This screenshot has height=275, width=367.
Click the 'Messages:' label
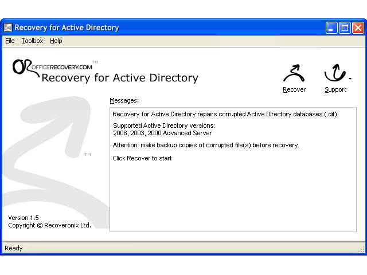point(124,100)
